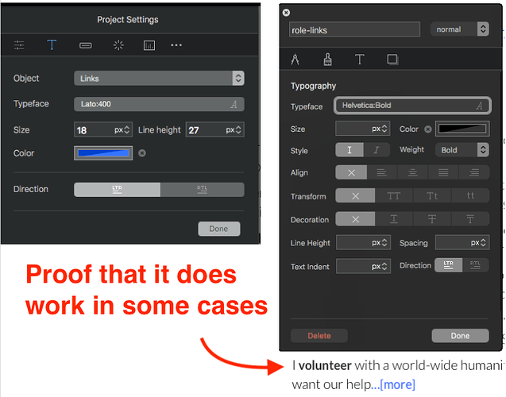Select the charts icon in Project Settings
Screen dimensions: 506x397
pyautogui.click(x=149, y=45)
